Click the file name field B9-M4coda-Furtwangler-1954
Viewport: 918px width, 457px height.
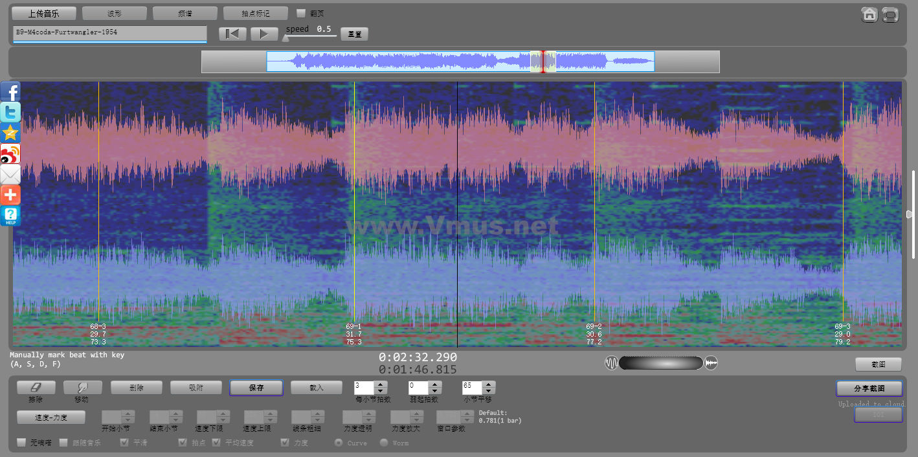[x=109, y=33]
